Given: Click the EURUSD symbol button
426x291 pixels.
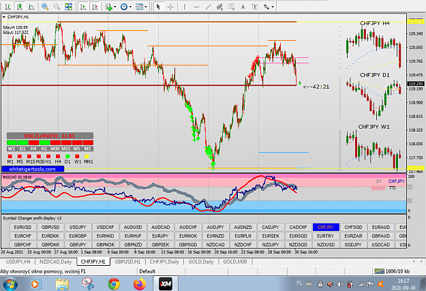Looking at the screenshot, I should pos(22,227).
